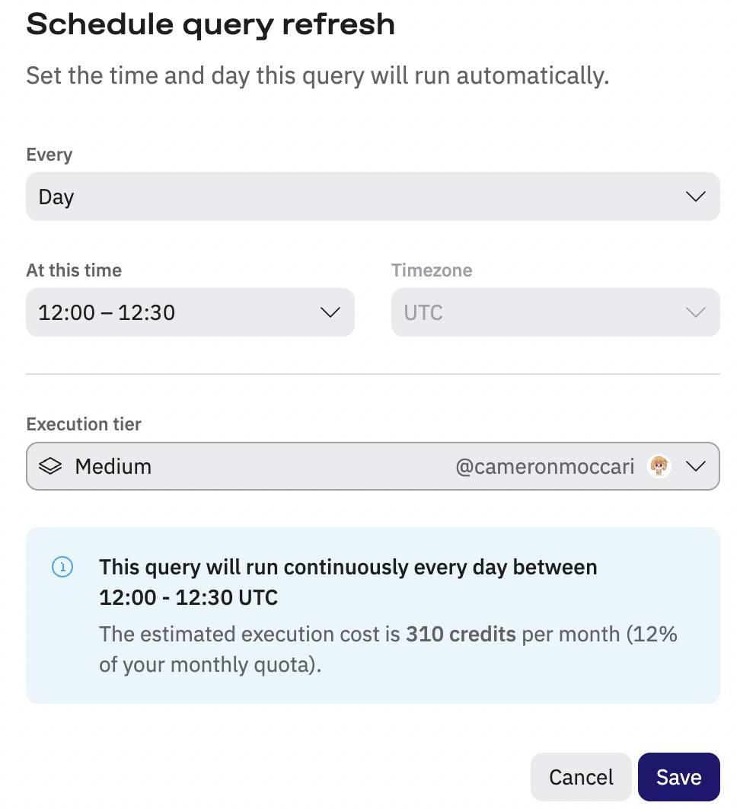This screenshot has height=809, width=740.
Task: Click the Execution tier label
Action: click(84, 424)
